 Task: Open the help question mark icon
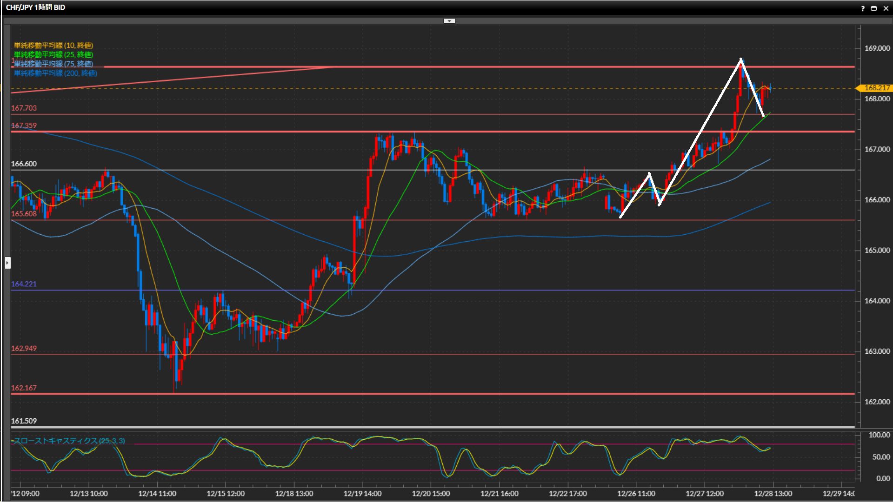(863, 8)
